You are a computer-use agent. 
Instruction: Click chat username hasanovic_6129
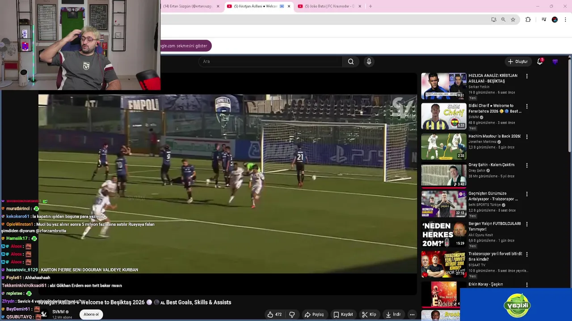point(22,270)
